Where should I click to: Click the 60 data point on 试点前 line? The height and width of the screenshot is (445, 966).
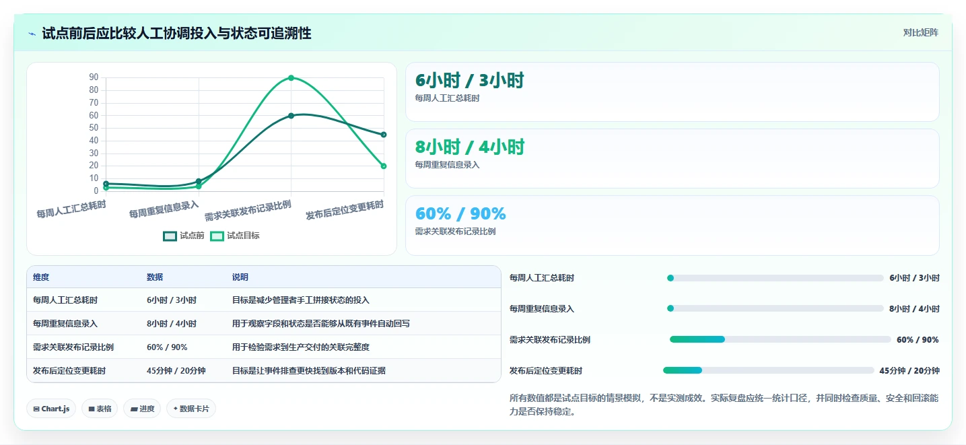pos(291,116)
